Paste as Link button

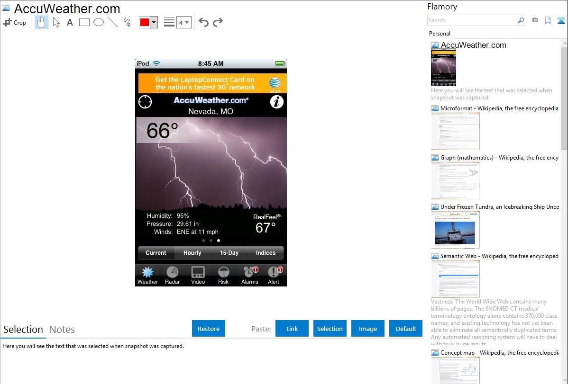pos(292,329)
